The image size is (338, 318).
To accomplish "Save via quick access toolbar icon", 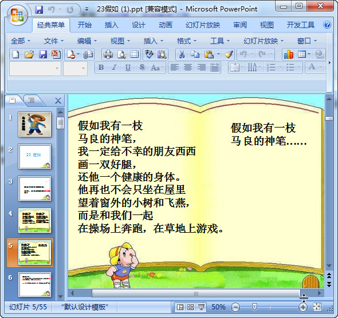I will 39,10.
